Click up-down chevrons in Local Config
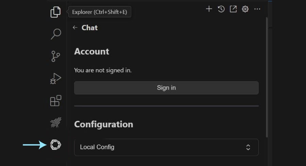 pyautogui.click(x=248, y=147)
